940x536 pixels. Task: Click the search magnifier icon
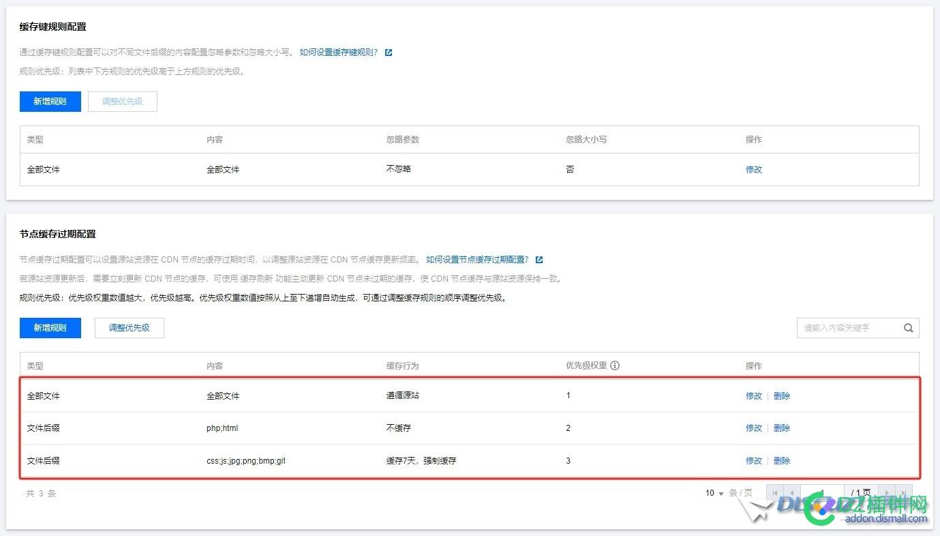[909, 328]
